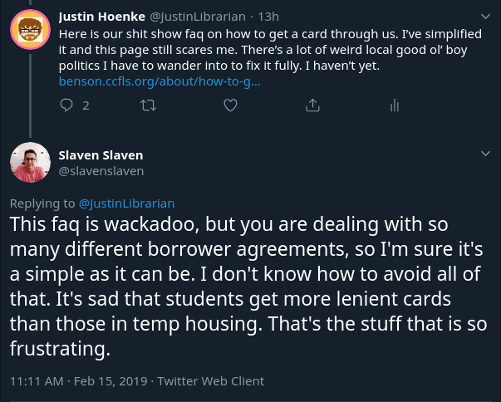
Task: Open the 11:11 AM Feb 15, 2019 timestamp
Action: click(79, 381)
